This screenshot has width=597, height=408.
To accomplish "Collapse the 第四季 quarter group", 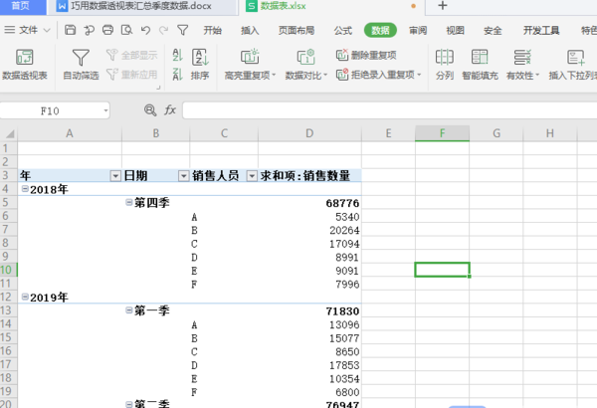I will 129,203.
